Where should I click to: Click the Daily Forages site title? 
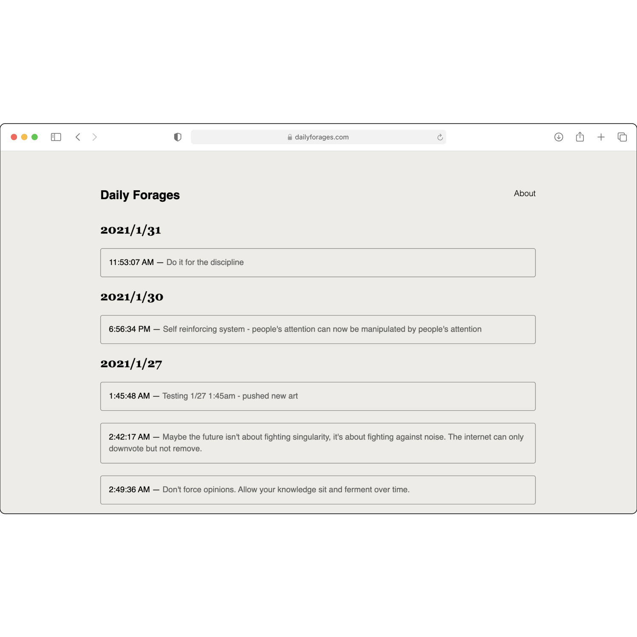point(140,195)
